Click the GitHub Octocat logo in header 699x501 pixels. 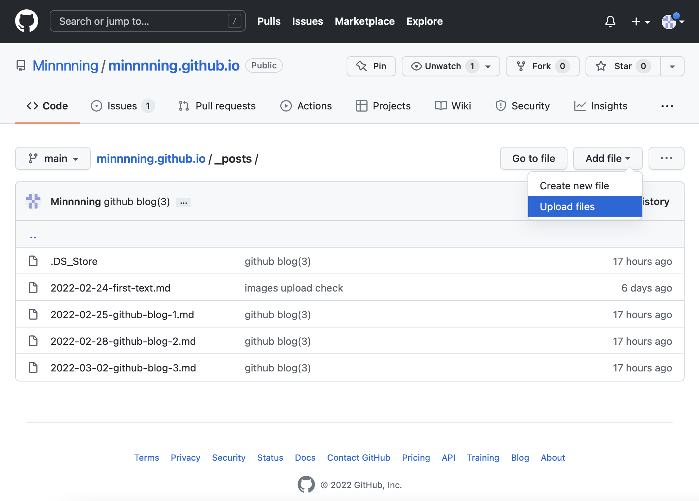tap(27, 21)
